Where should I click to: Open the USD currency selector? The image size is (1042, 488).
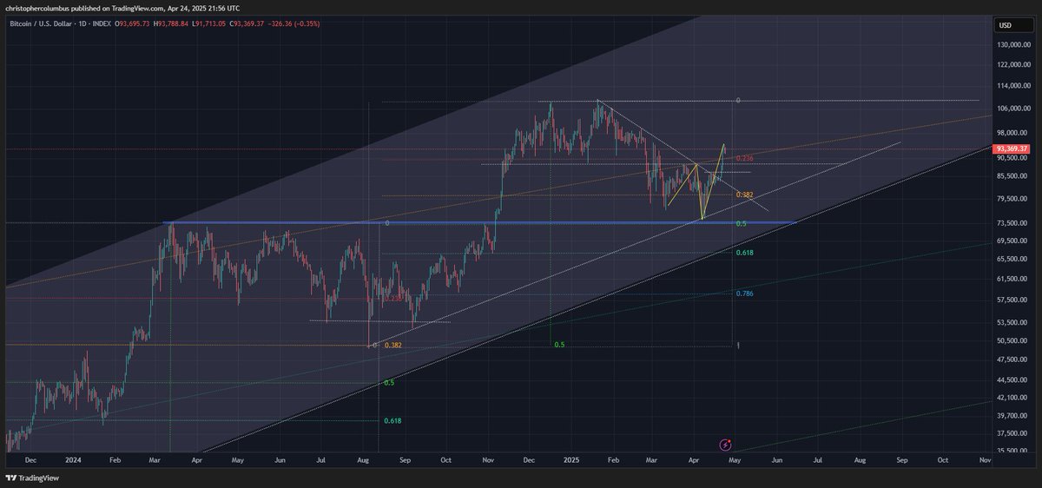[x=1016, y=24]
